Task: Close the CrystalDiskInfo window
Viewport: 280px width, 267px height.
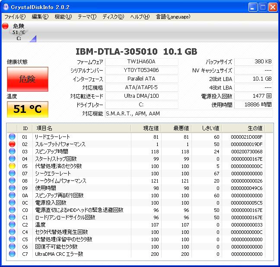Action: tap(273, 7)
